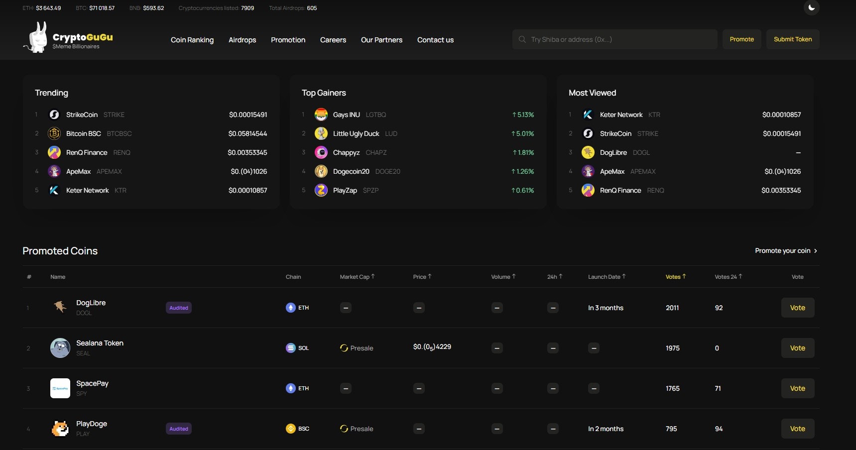The height and width of the screenshot is (450, 856).
Task: Sort table by Launch Date
Action: 607,277
